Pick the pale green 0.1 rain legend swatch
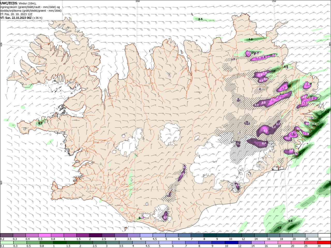 point(7,243)
